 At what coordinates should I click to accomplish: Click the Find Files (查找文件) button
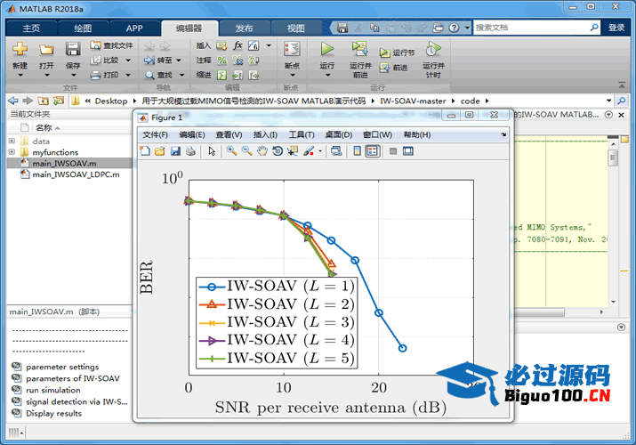point(111,45)
